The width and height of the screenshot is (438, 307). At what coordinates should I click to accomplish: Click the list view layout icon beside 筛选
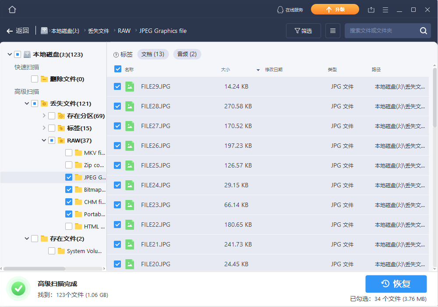(x=332, y=30)
